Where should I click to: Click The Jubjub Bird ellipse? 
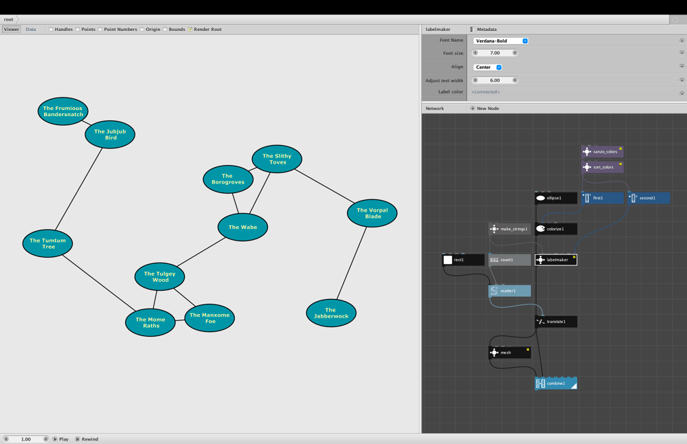point(110,134)
